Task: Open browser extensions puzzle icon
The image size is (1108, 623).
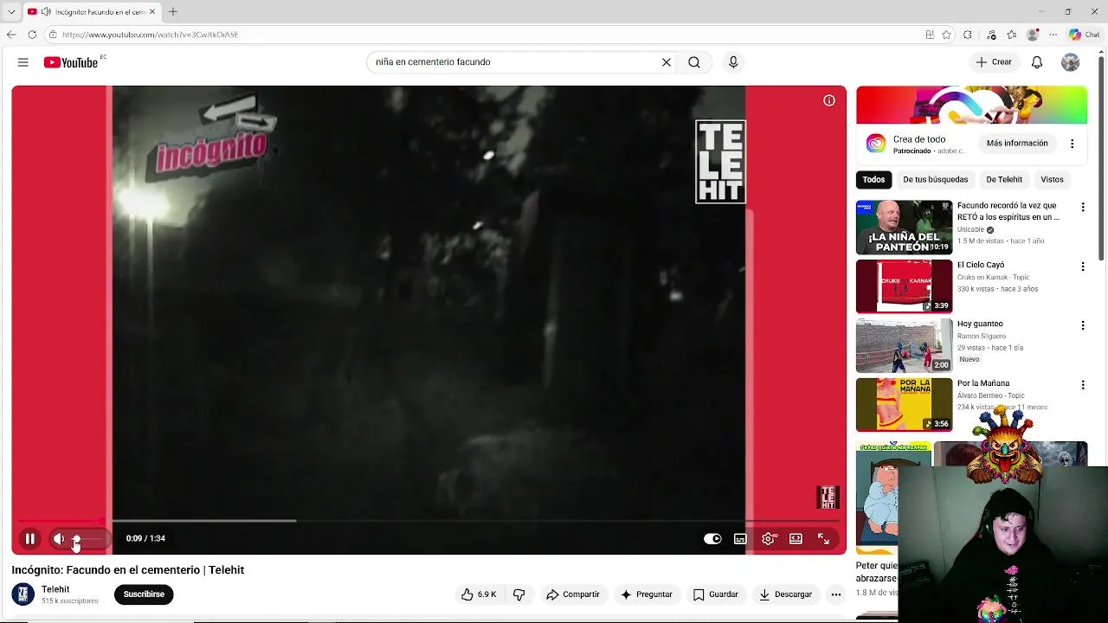Action: (x=968, y=35)
